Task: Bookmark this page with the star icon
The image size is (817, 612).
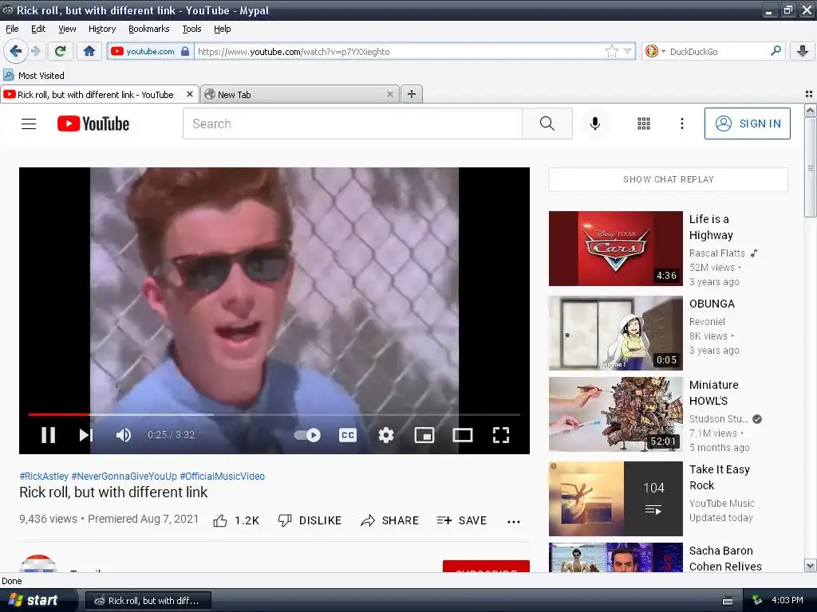Action: pyautogui.click(x=611, y=51)
